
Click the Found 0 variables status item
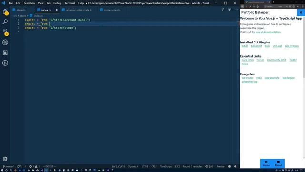coord(193,166)
